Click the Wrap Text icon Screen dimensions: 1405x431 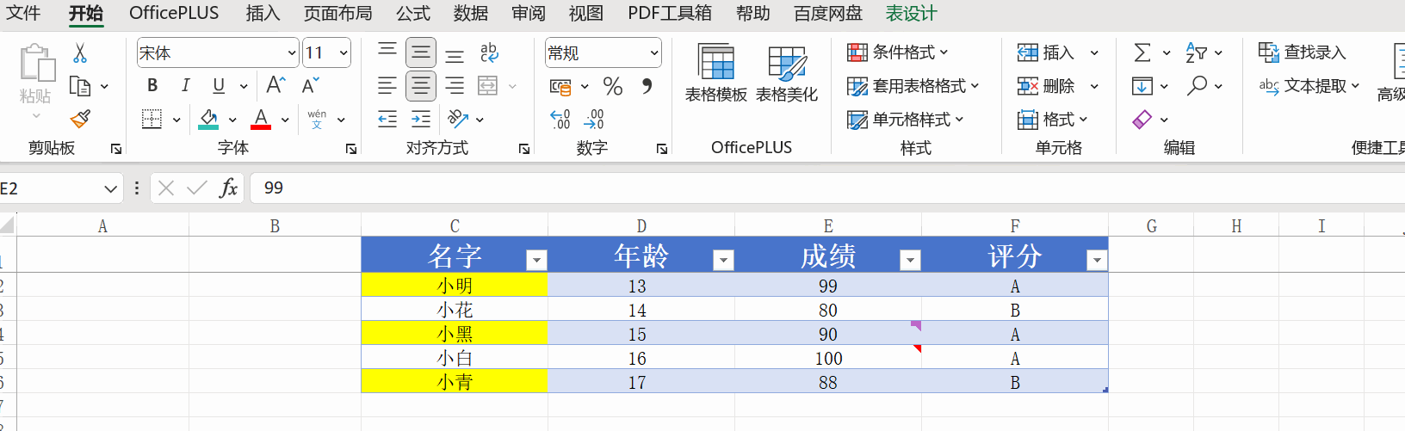(489, 53)
